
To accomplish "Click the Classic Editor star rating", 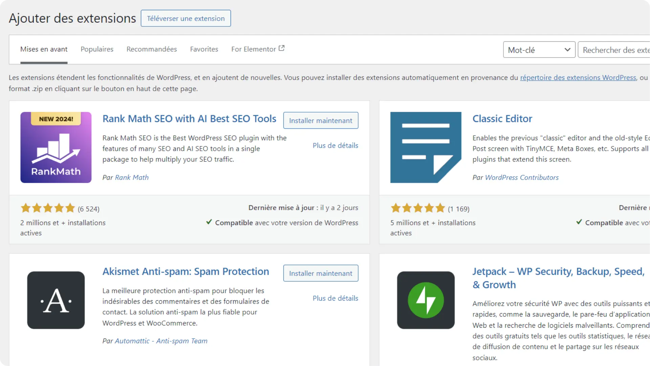I will pyautogui.click(x=418, y=208).
